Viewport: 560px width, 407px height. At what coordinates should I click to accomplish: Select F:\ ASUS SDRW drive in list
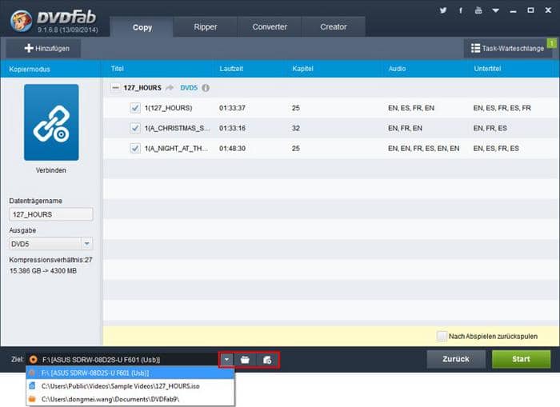(130, 373)
